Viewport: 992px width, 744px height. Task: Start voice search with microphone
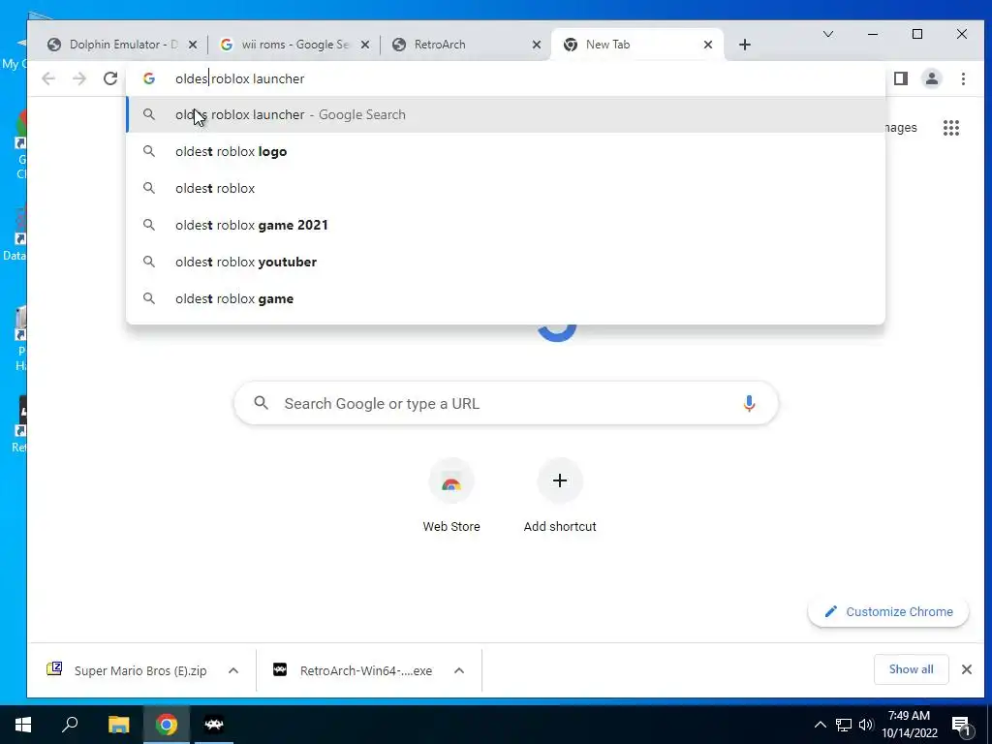tap(749, 404)
